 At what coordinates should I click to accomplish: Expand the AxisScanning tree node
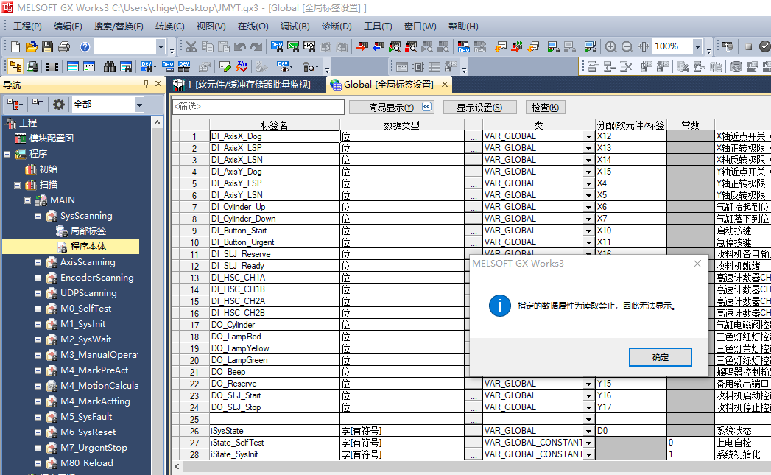38,262
